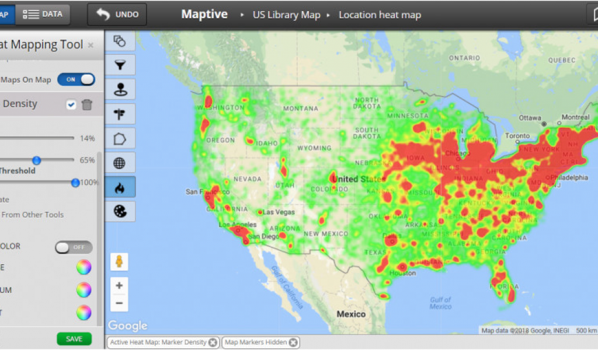Click the Houston map label
Screen dimensions: 598x350
coord(403,273)
